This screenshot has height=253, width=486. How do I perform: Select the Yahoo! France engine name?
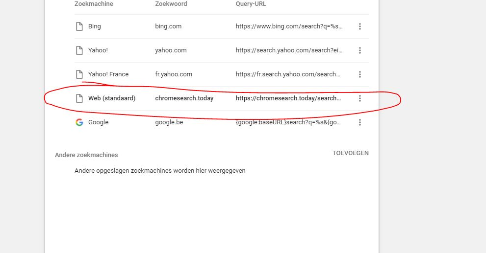108,74
